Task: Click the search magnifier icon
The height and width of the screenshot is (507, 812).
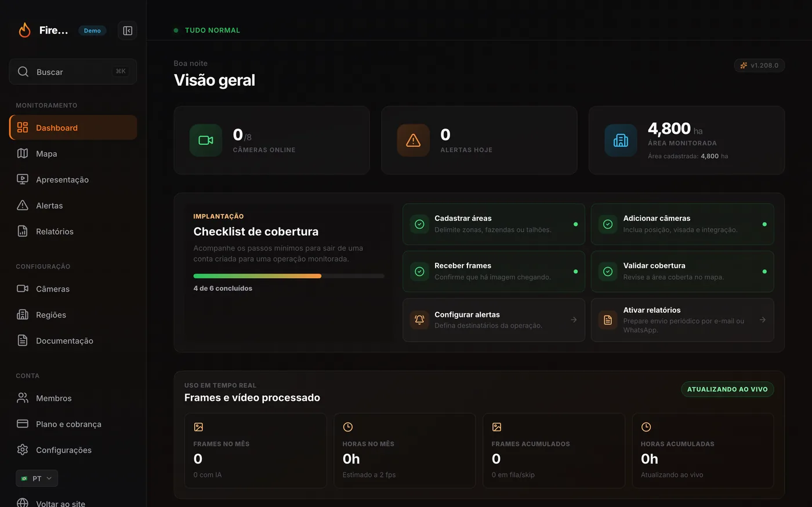Action: tap(23, 72)
